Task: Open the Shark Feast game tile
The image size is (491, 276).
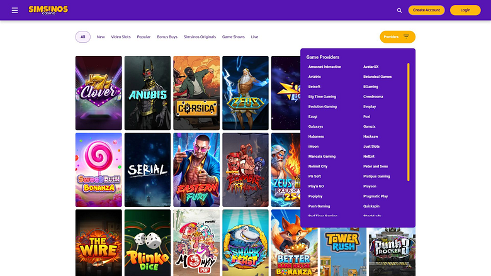Action: (x=245, y=243)
